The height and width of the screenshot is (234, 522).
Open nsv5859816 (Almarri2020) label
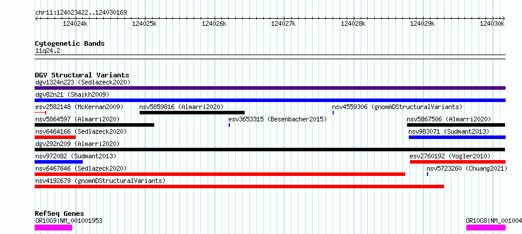[181, 107]
